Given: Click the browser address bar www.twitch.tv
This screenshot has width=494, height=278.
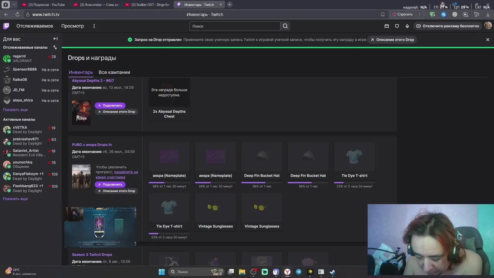Looking at the screenshot, I should coord(46,14).
